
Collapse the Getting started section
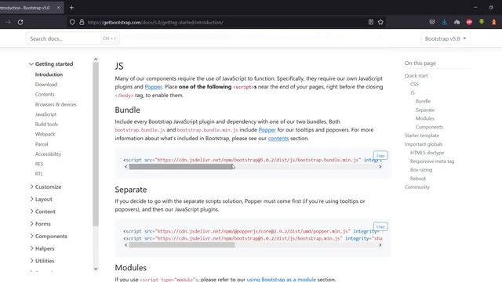[x=51, y=64]
